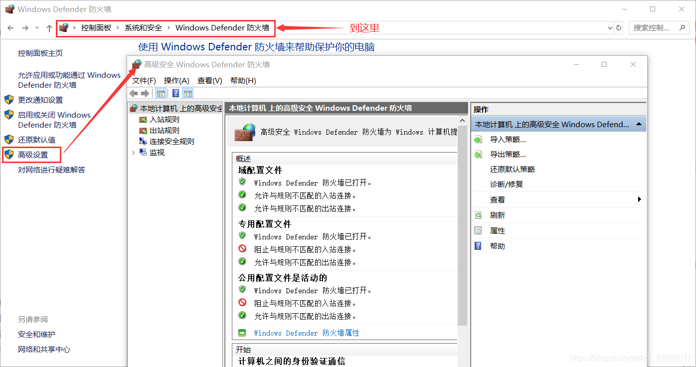Expand the chevron before Windows Defender 防火墙 breadcrumb
Image resolution: width=696 pixels, height=367 pixels.
169,28
